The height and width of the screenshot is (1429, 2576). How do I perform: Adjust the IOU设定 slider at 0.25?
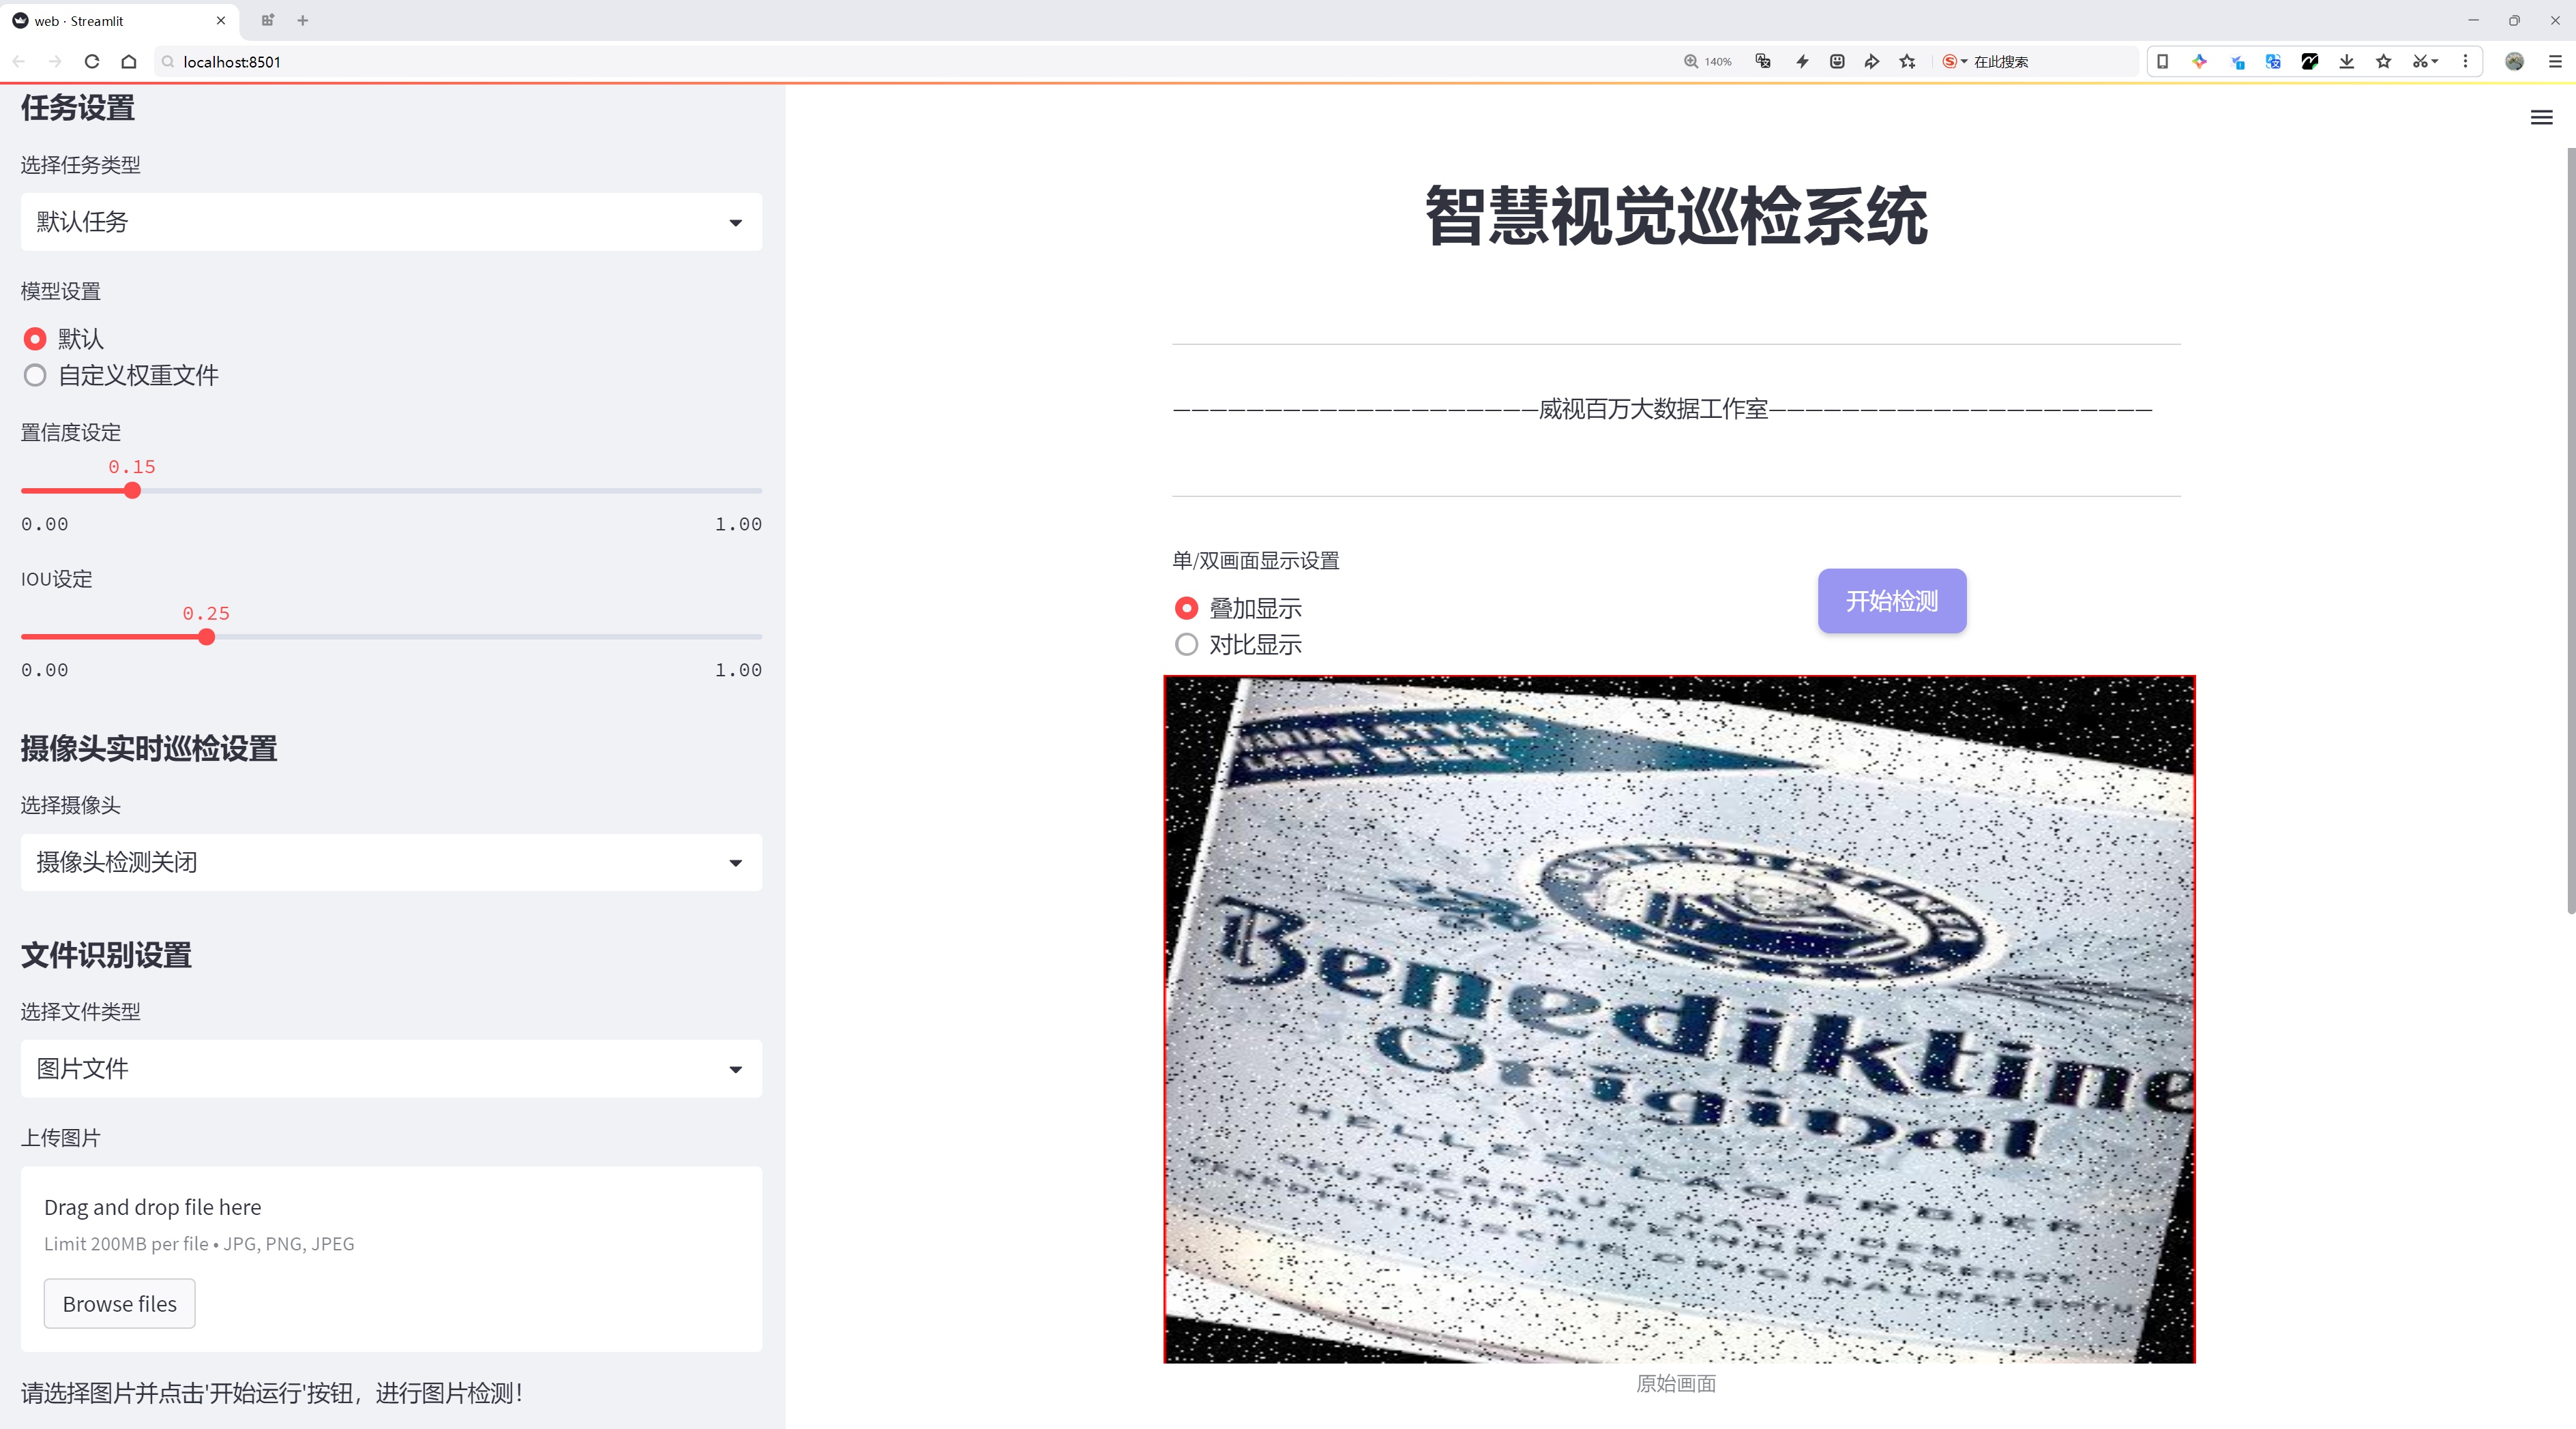tap(206, 637)
